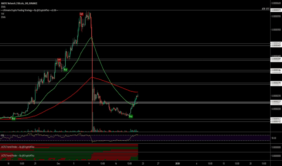Screen dimensions: 282x166
Task: Select the 0.00000298 price level label
Action: pyautogui.click(x=276, y=83)
